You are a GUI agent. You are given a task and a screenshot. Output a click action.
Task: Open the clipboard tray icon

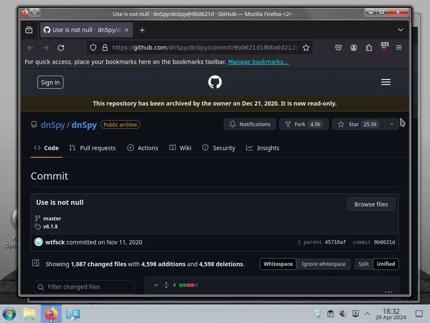330,314
